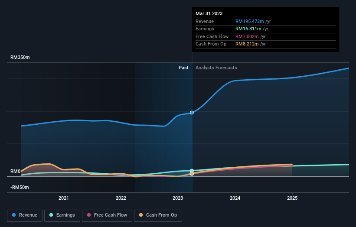The image size is (356, 227).
Task: Click the Analysts Forecasts label
Action: pyautogui.click(x=216, y=68)
